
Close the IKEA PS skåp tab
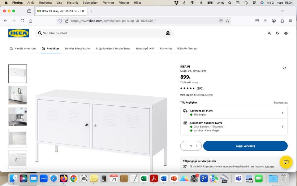(x=83, y=11)
